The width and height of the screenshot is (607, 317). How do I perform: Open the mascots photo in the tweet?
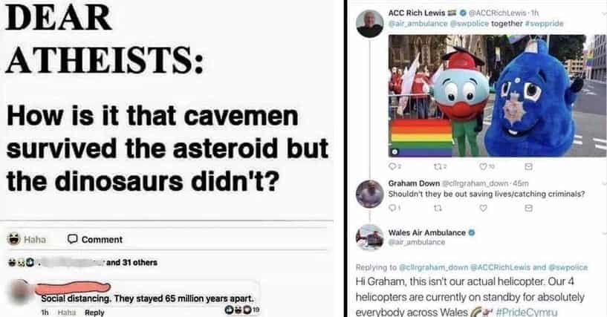coord(498,96)
